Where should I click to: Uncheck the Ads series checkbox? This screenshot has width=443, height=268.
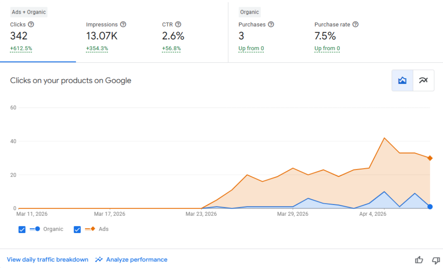[x=77, y=229]
